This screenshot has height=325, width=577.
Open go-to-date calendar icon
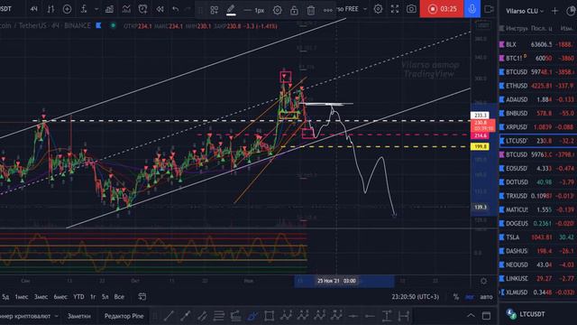tap(142, 297)
